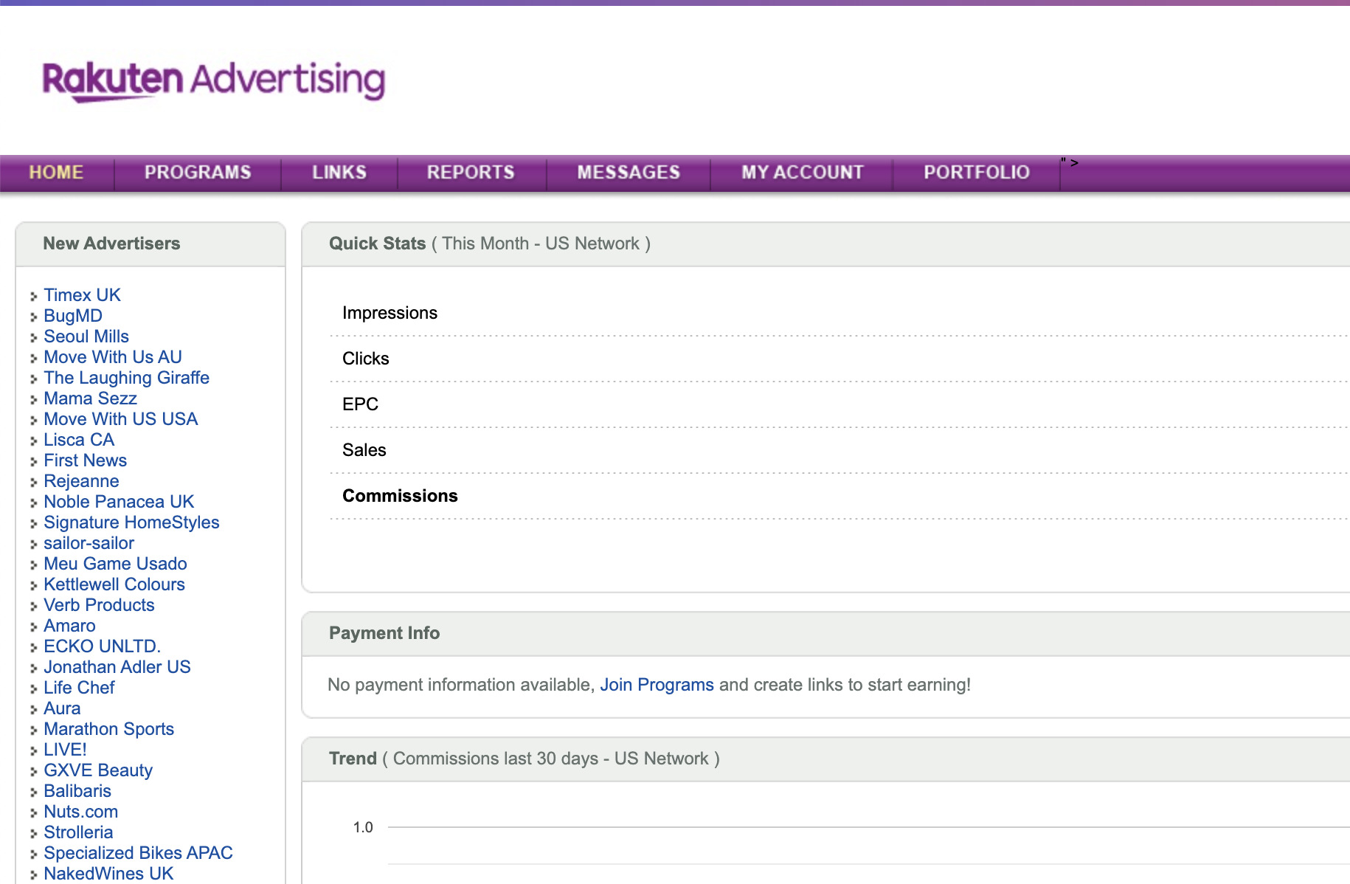Image resolution: width=1350 pixels, height=884 pixels.
Task: Open the Seoul Mills advertiser
Action: click(86, 336)
